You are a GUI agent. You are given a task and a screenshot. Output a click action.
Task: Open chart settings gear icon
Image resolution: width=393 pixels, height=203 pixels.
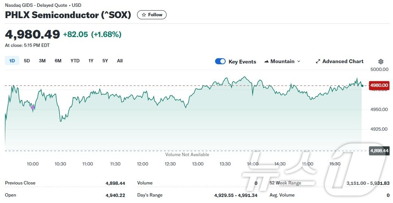point(381,62)
